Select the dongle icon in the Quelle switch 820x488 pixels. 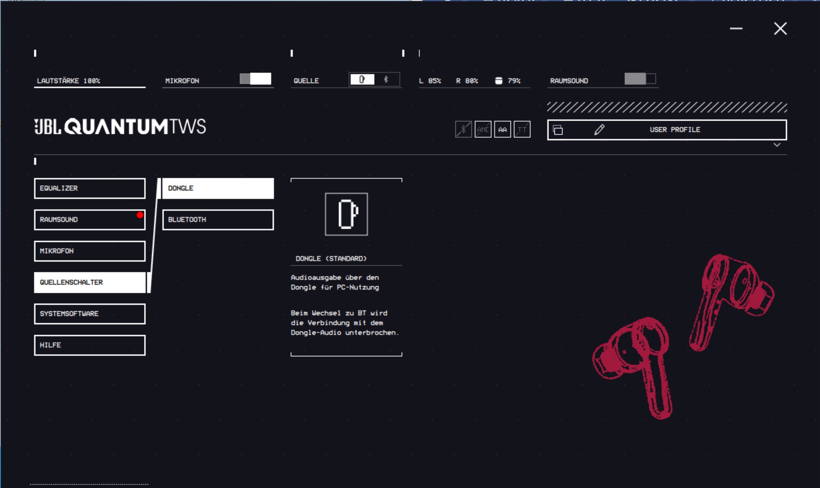[362, 80]
